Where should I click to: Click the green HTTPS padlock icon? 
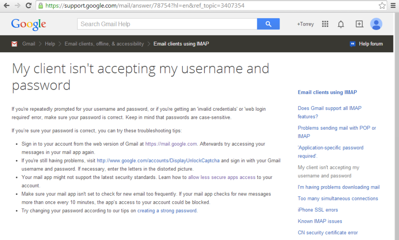pos(40,5)
